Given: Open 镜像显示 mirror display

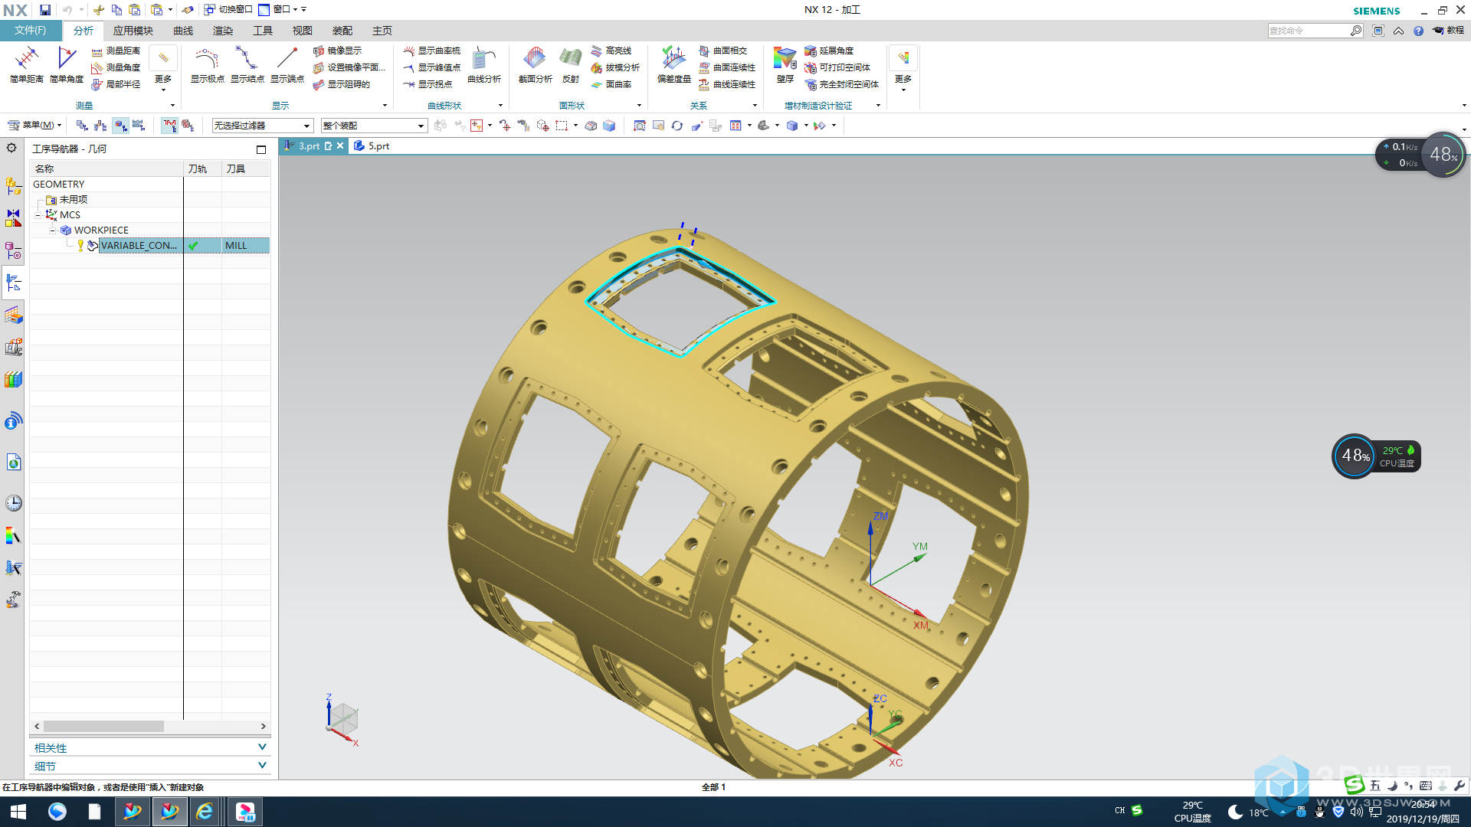Looking at the screenshot, I should (x=337, y=51).
